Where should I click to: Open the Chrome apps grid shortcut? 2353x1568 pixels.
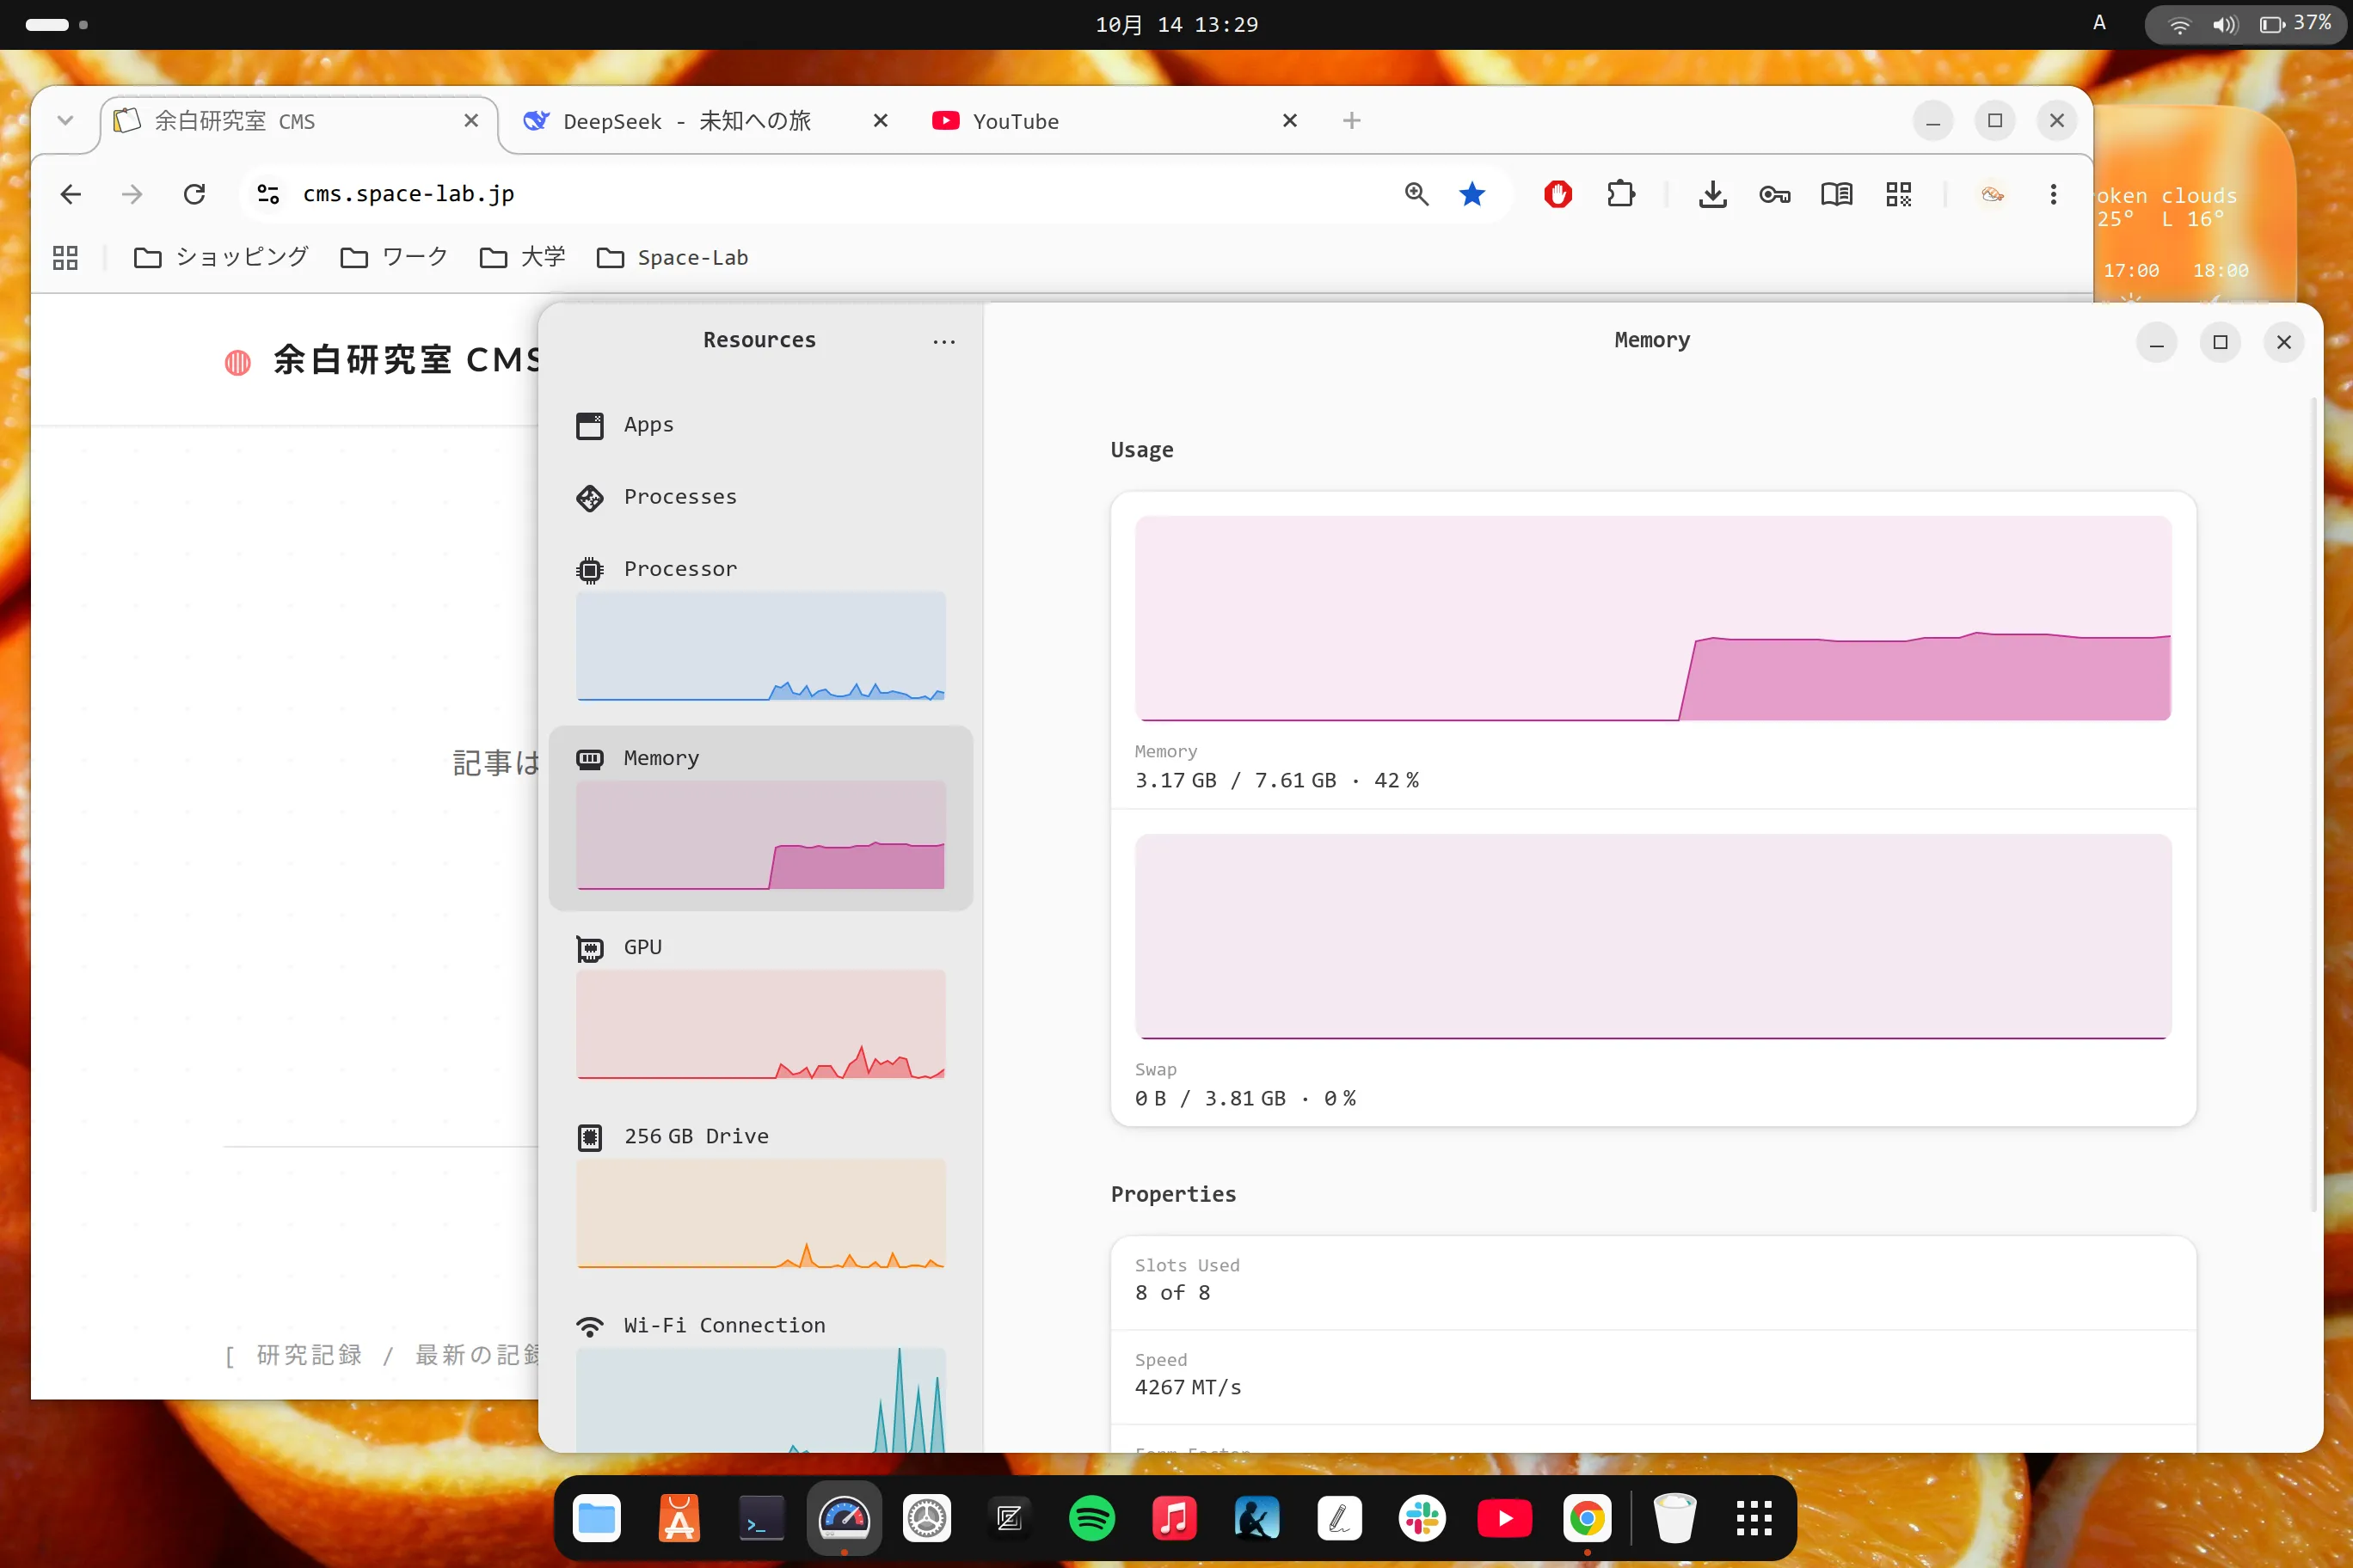(x=65, y=258)
